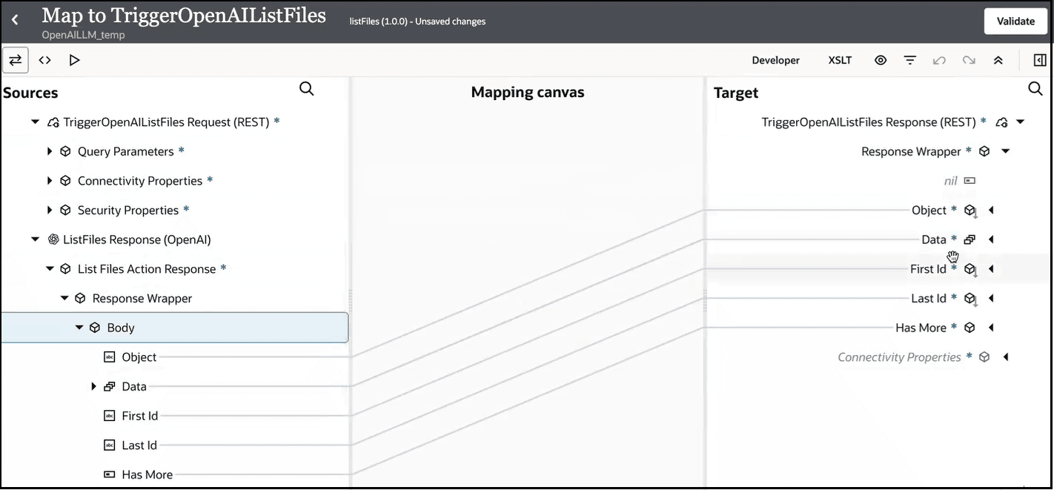Expand the Query Parameters tree node
The image size is (1054, 490).
tap(49, 151)
